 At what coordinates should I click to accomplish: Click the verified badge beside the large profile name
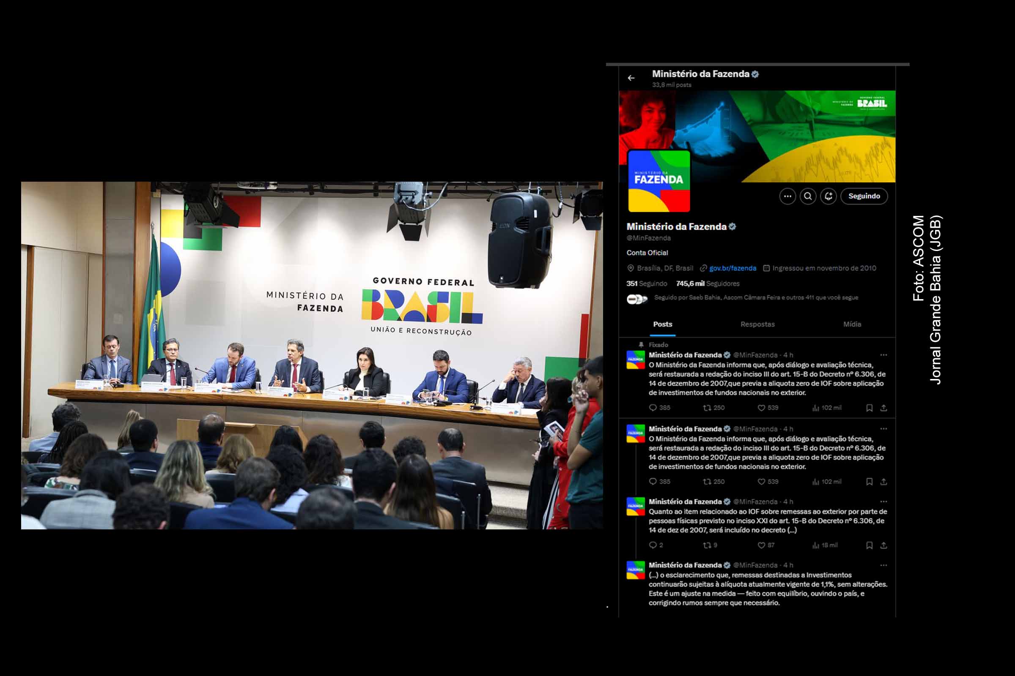732,226
